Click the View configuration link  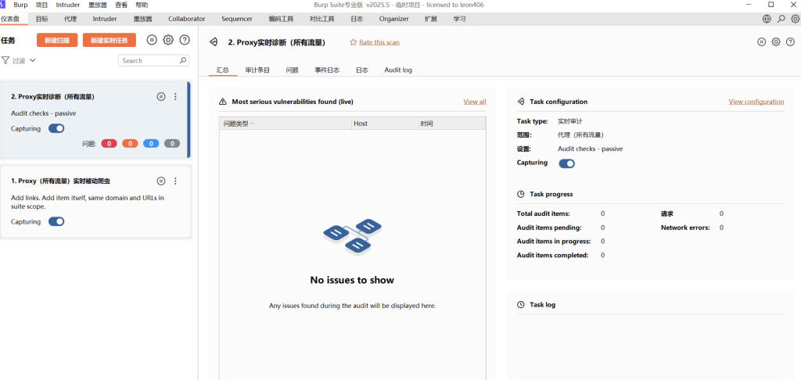pos(756,102)
